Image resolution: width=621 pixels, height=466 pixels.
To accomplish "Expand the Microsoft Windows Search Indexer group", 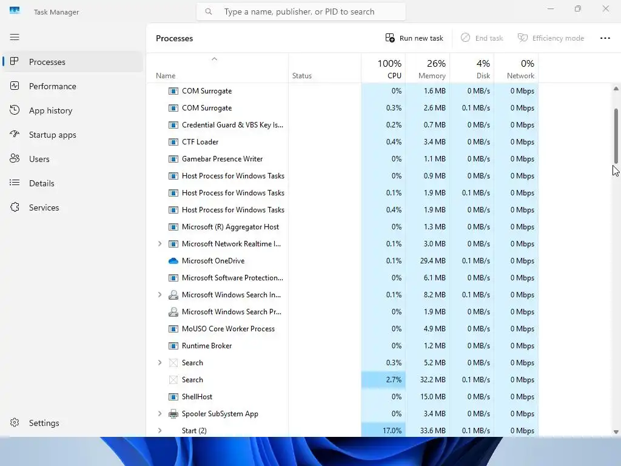I will (x=159, y=295).
